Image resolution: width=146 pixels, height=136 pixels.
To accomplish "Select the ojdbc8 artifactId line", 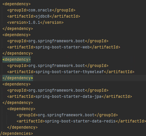I will click(x=44, y=16).
